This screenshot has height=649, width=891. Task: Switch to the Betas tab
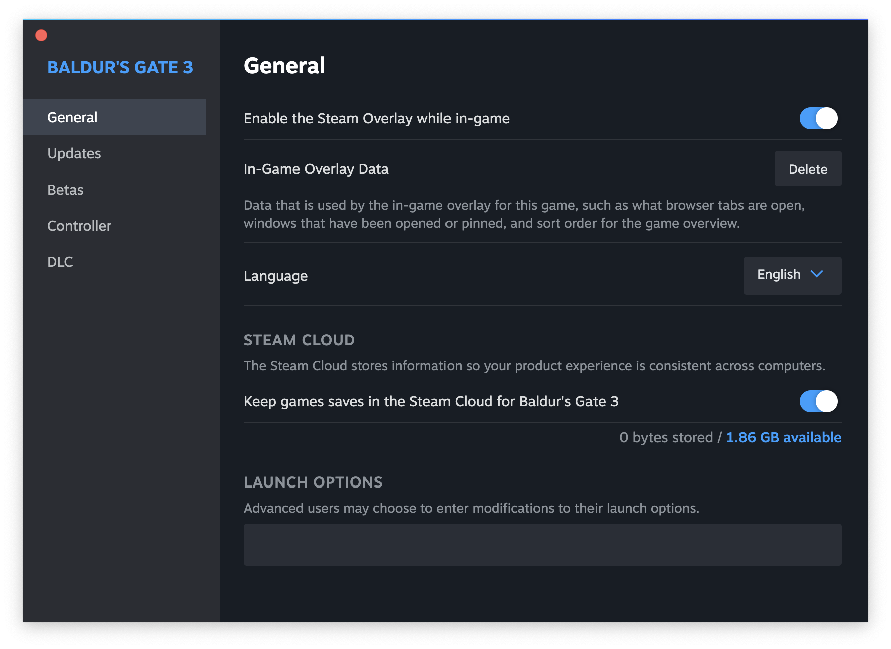[65, 190]
